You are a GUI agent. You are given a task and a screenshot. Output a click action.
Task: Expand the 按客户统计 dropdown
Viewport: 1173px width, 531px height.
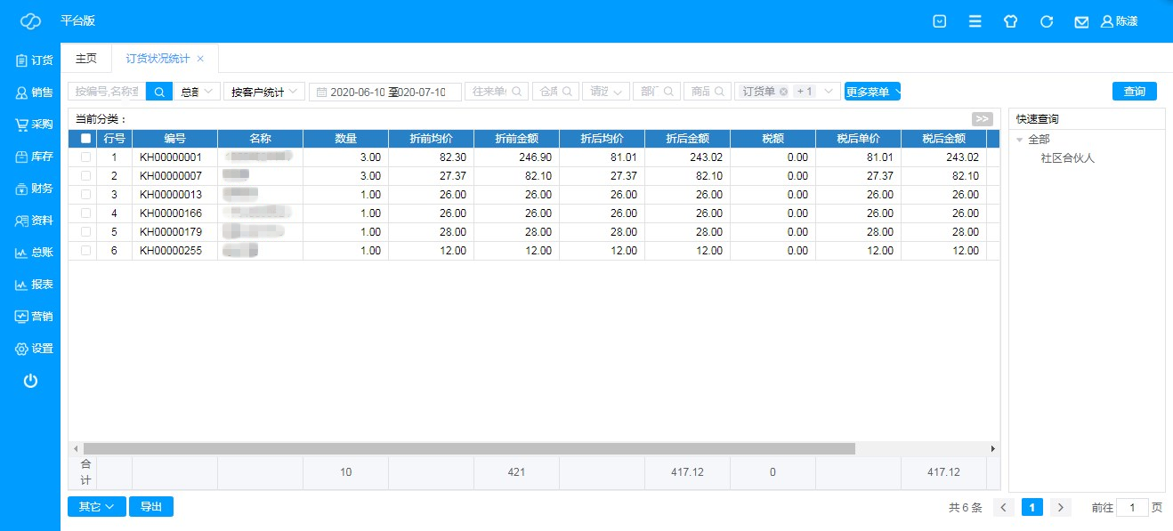pos(263,92)
